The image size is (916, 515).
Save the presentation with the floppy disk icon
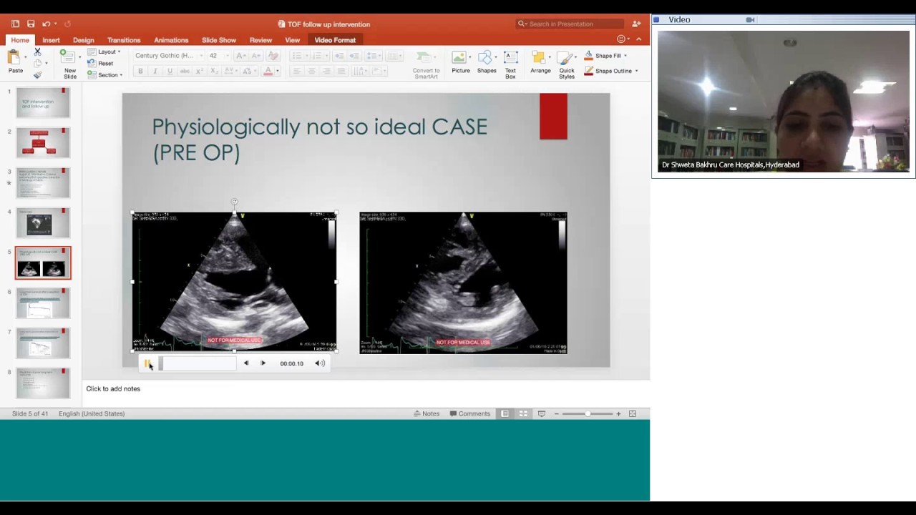click(x=31, y=24)
